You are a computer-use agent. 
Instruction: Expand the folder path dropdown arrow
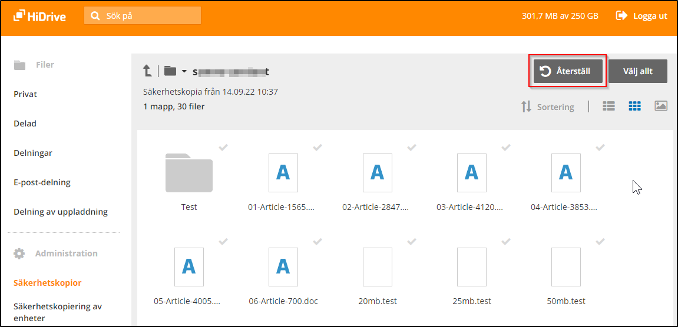(x=184, y=72)
